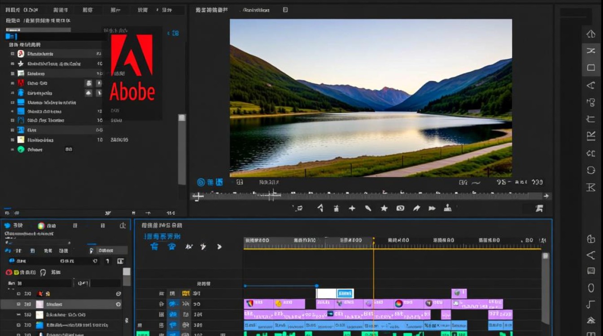Select the square tool in right sidebar
603x336 pixels.
[x=591, y=68]
